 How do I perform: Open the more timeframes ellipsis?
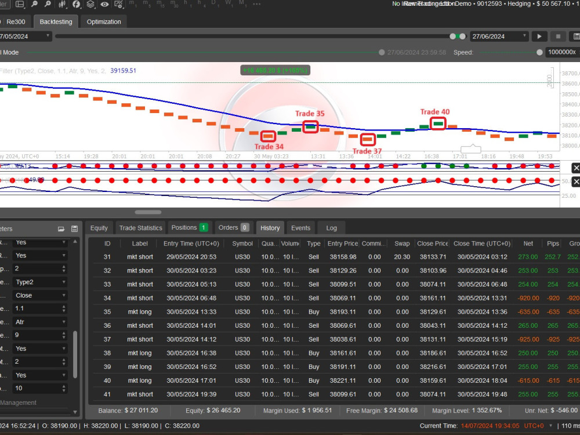257,4
